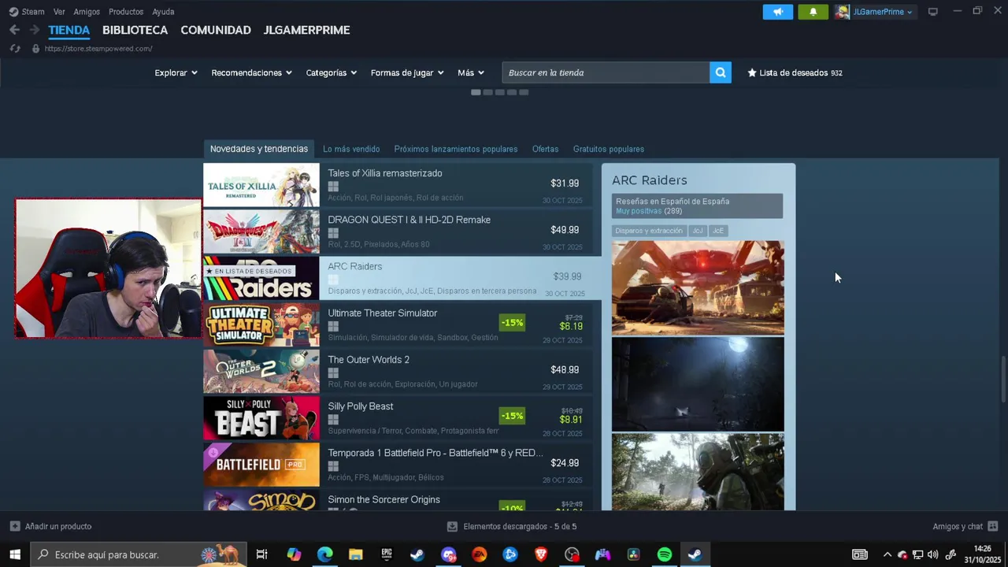This screenshot has width=1008, height=567.
Task: Click Añadir un producto
Action: point(58,526)
